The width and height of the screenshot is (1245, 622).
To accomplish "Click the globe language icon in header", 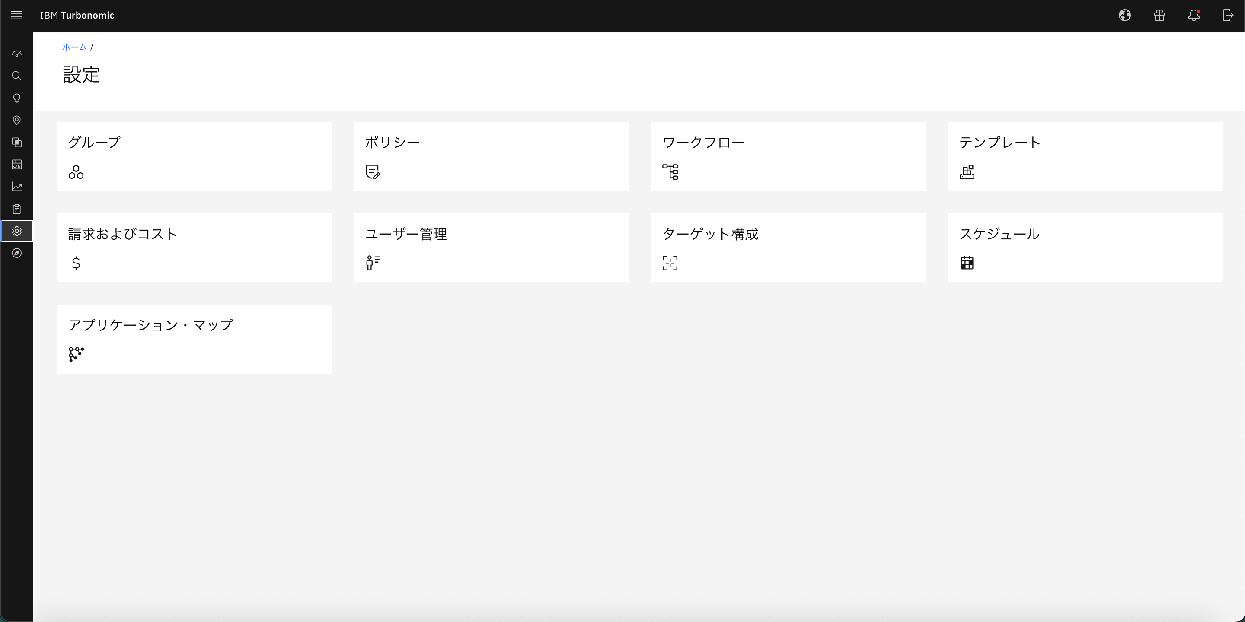I will tap(1125, 16).
